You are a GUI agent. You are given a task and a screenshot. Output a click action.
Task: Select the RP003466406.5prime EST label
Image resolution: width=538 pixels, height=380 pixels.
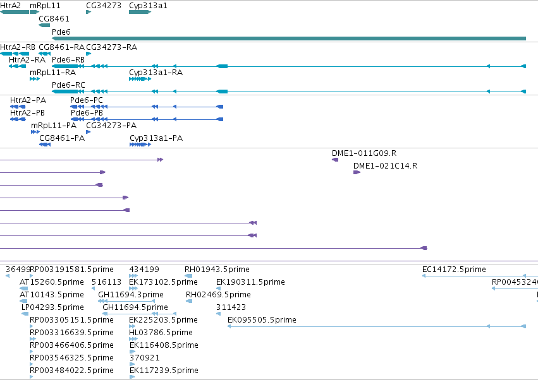[71, 345]
